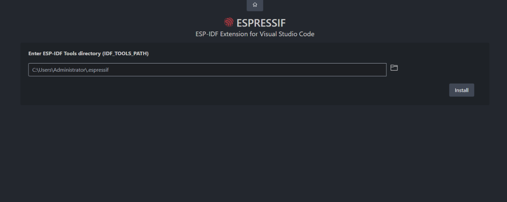Click the ESPRESSIF title text

pos(261,22)
